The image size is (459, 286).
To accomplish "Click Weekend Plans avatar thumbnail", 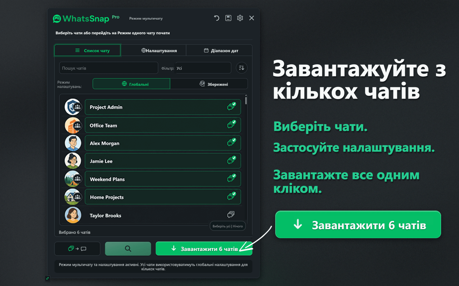I will click(x=73, y=179).
